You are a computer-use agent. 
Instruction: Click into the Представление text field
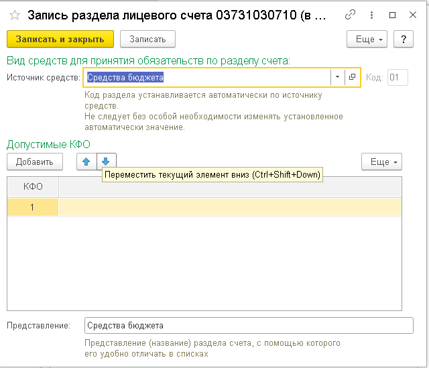tap(249, 326)
